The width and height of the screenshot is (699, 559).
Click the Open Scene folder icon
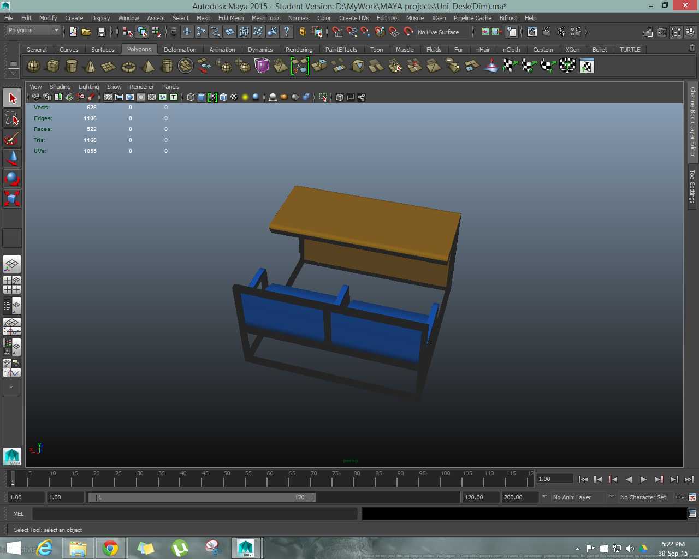pyautogui.click(x=86, y=32)
